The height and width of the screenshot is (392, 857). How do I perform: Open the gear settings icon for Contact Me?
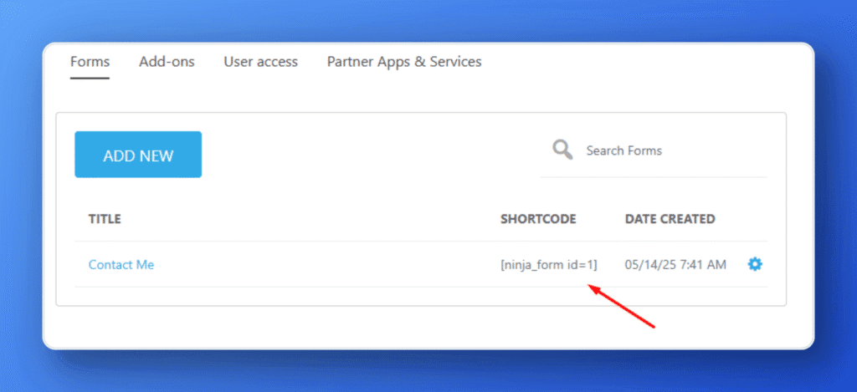[x=755, y=265]
